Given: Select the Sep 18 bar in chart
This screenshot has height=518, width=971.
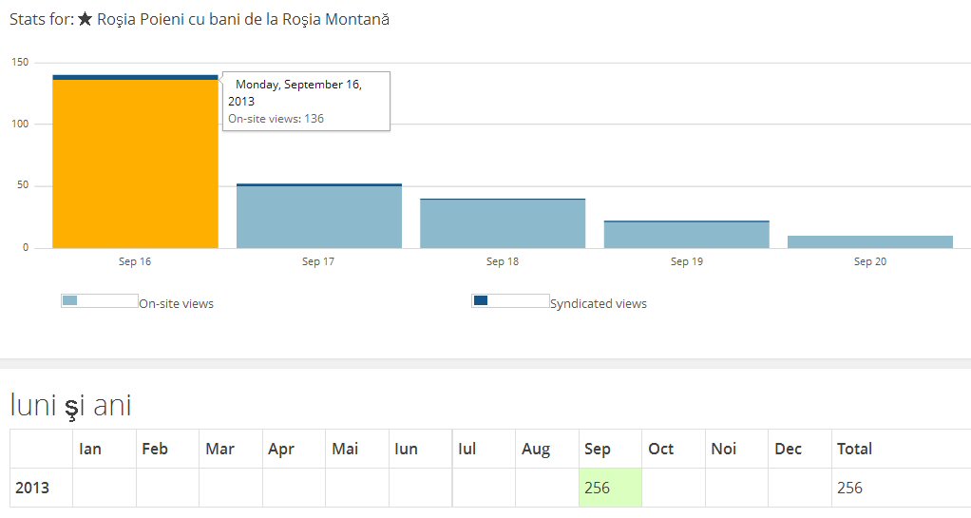Looking at the screenshot, I should [503, 224].
